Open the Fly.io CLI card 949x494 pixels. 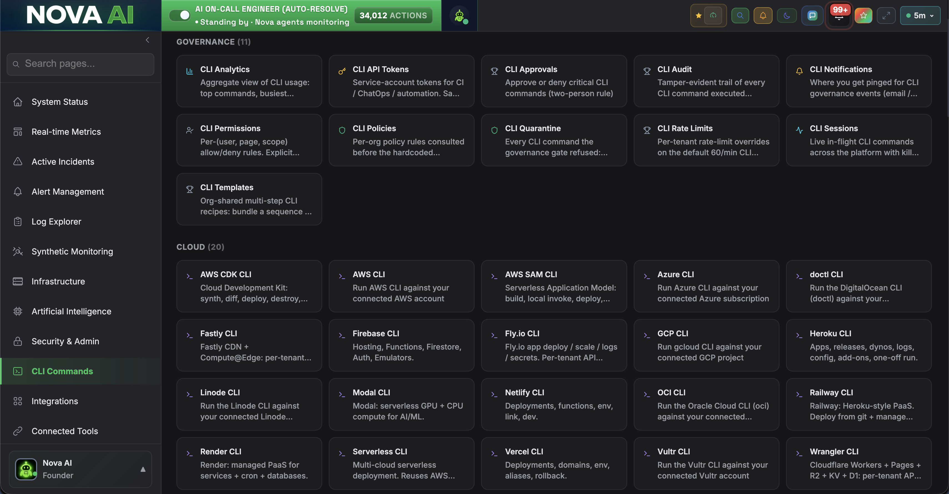pos(554,345)
